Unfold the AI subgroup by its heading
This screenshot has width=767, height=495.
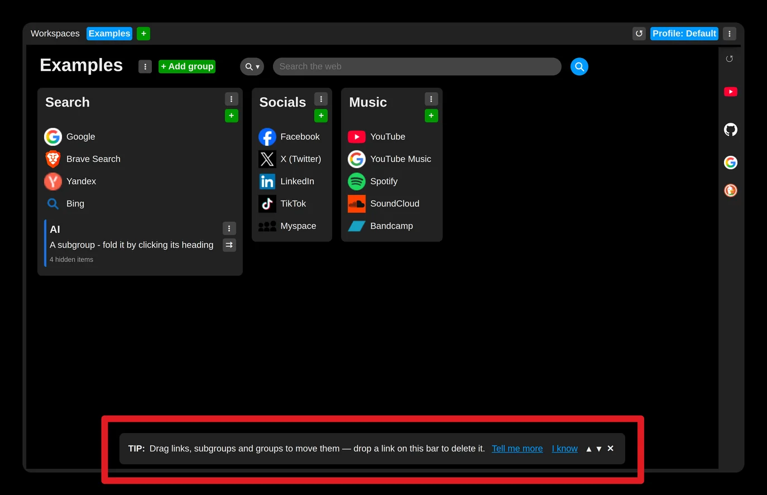[x=55, y=229]
